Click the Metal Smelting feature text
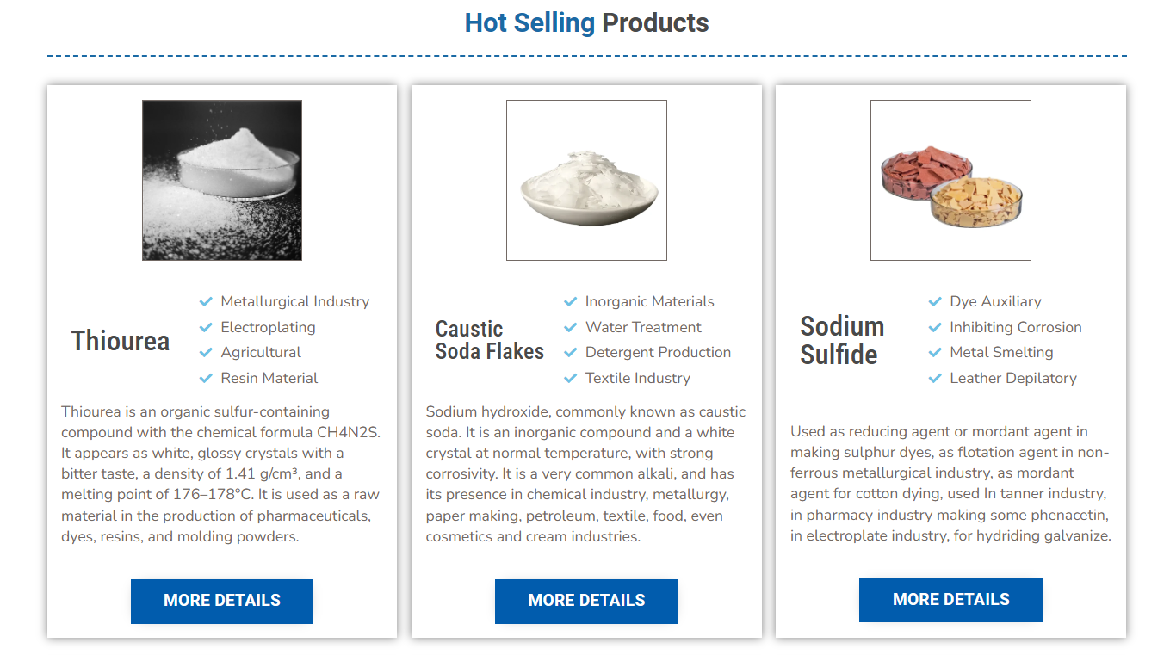This screenshot has height=655, width=1170. click(x=1001, y=353)
